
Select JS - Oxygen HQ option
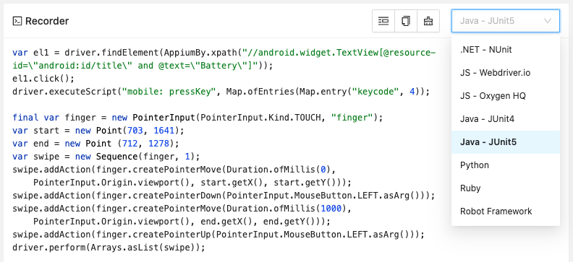click(x=506, y=96)
